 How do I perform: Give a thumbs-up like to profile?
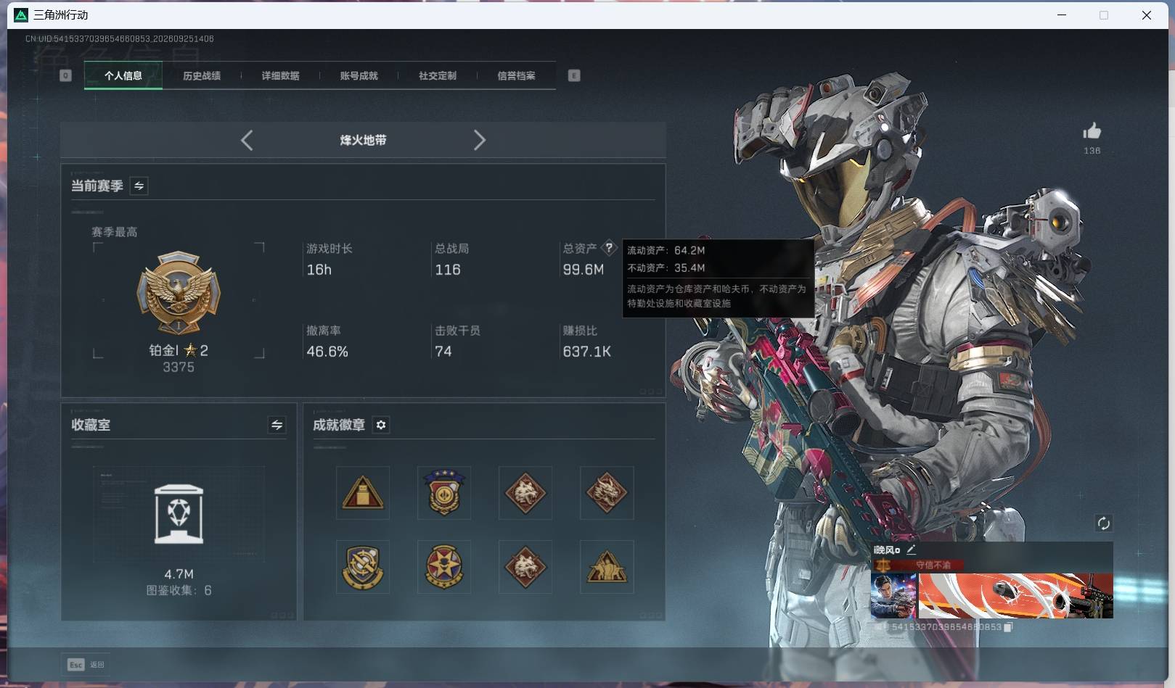point(1092,131)
